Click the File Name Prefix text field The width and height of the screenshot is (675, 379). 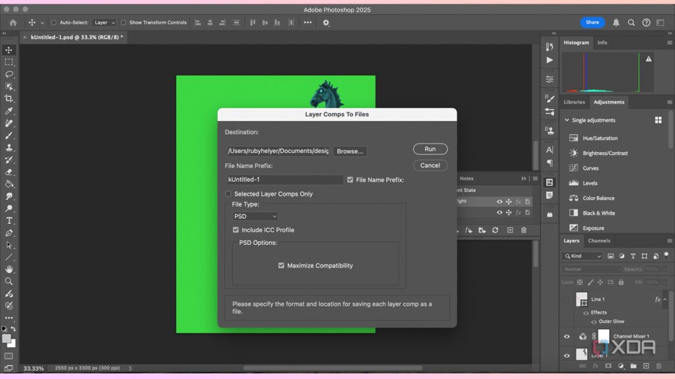[x=285, y=179]
